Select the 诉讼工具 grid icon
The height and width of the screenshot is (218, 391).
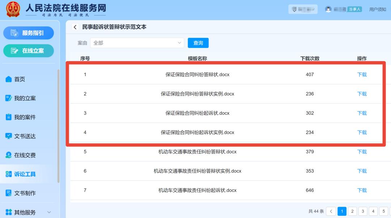coord(9,174)
